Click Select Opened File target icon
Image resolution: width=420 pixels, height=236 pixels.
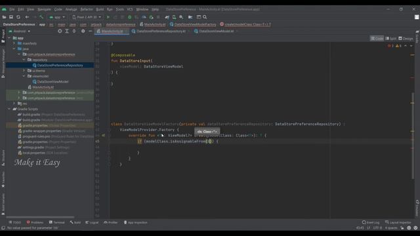coord(60,31)
